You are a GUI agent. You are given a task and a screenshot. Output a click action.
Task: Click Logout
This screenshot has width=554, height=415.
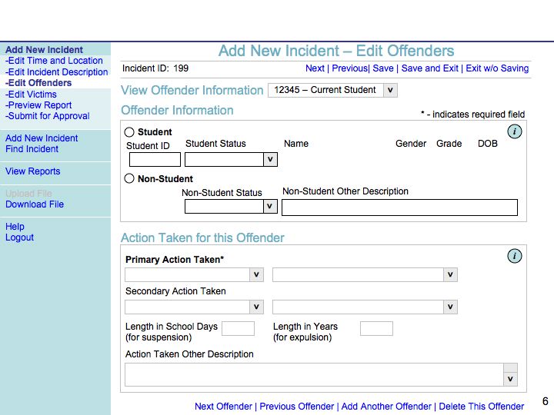tap(19, 237)
